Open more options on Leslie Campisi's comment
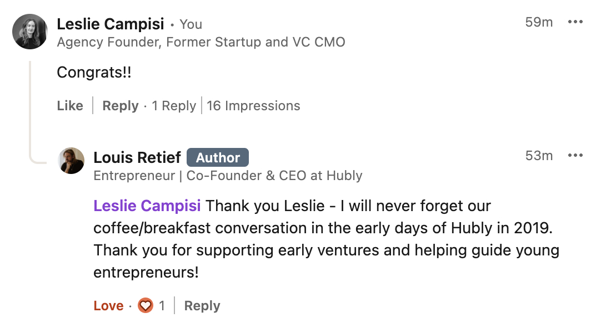Viewport: 611px width, 328px height. [x=575, y=22]
